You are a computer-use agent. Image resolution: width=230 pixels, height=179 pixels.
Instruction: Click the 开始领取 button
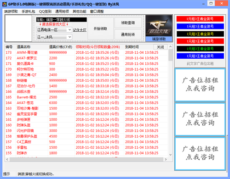tap(100, 28)
